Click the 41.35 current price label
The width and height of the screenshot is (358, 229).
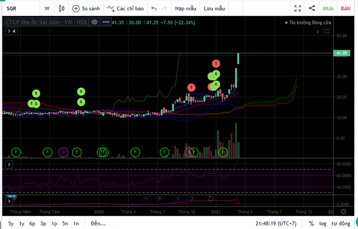[x=341, y=53]
